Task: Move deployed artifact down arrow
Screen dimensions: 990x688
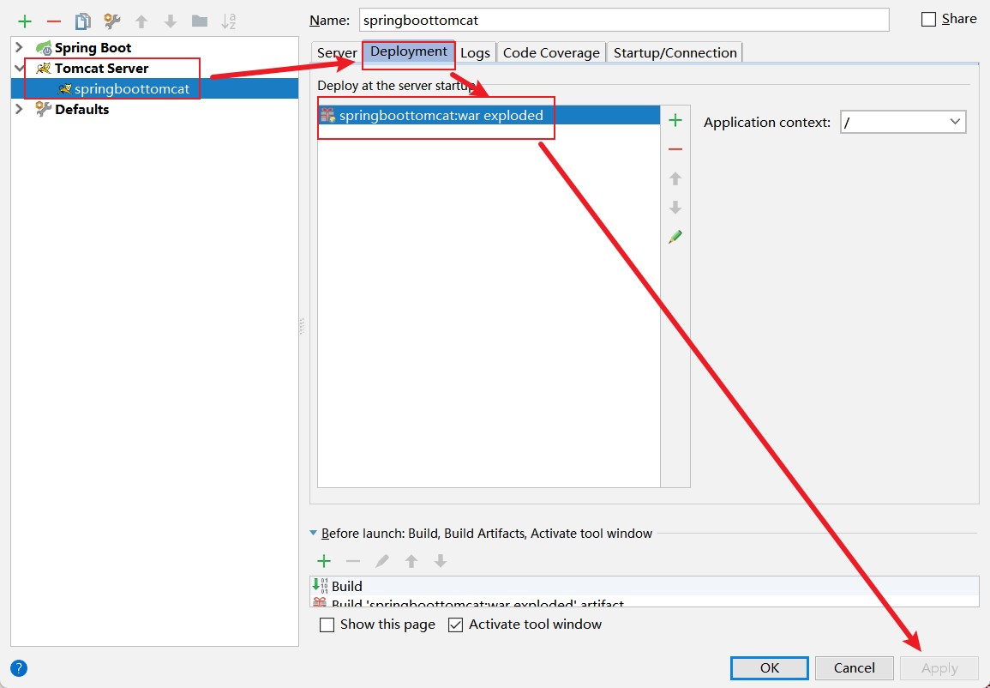Action: tap(675, 208)
